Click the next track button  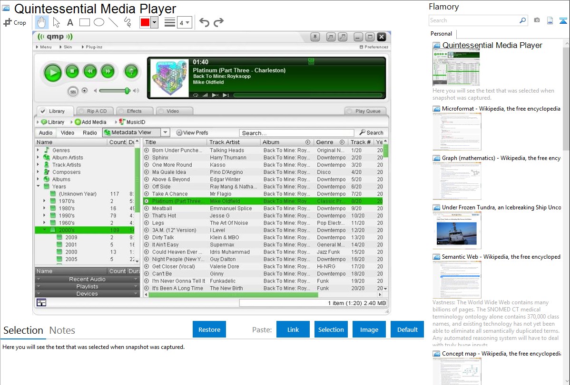point(108,72)
